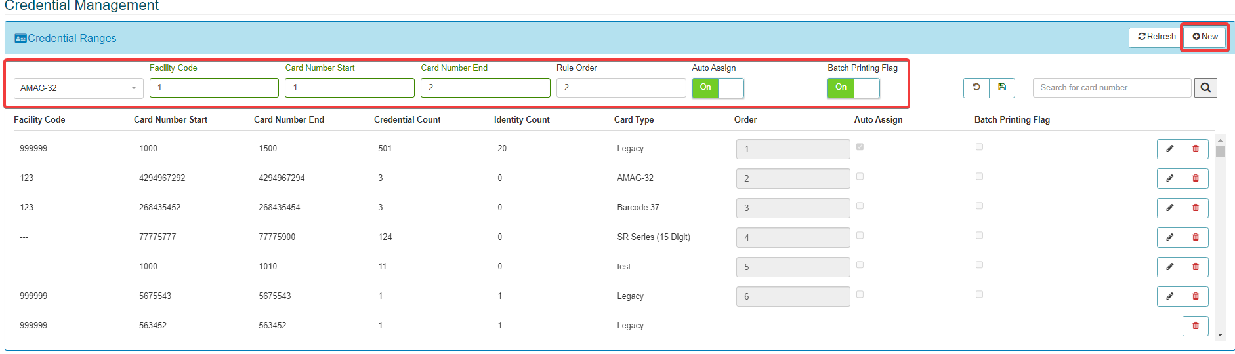Click the cell showing 4294967292

pos(162,178)
